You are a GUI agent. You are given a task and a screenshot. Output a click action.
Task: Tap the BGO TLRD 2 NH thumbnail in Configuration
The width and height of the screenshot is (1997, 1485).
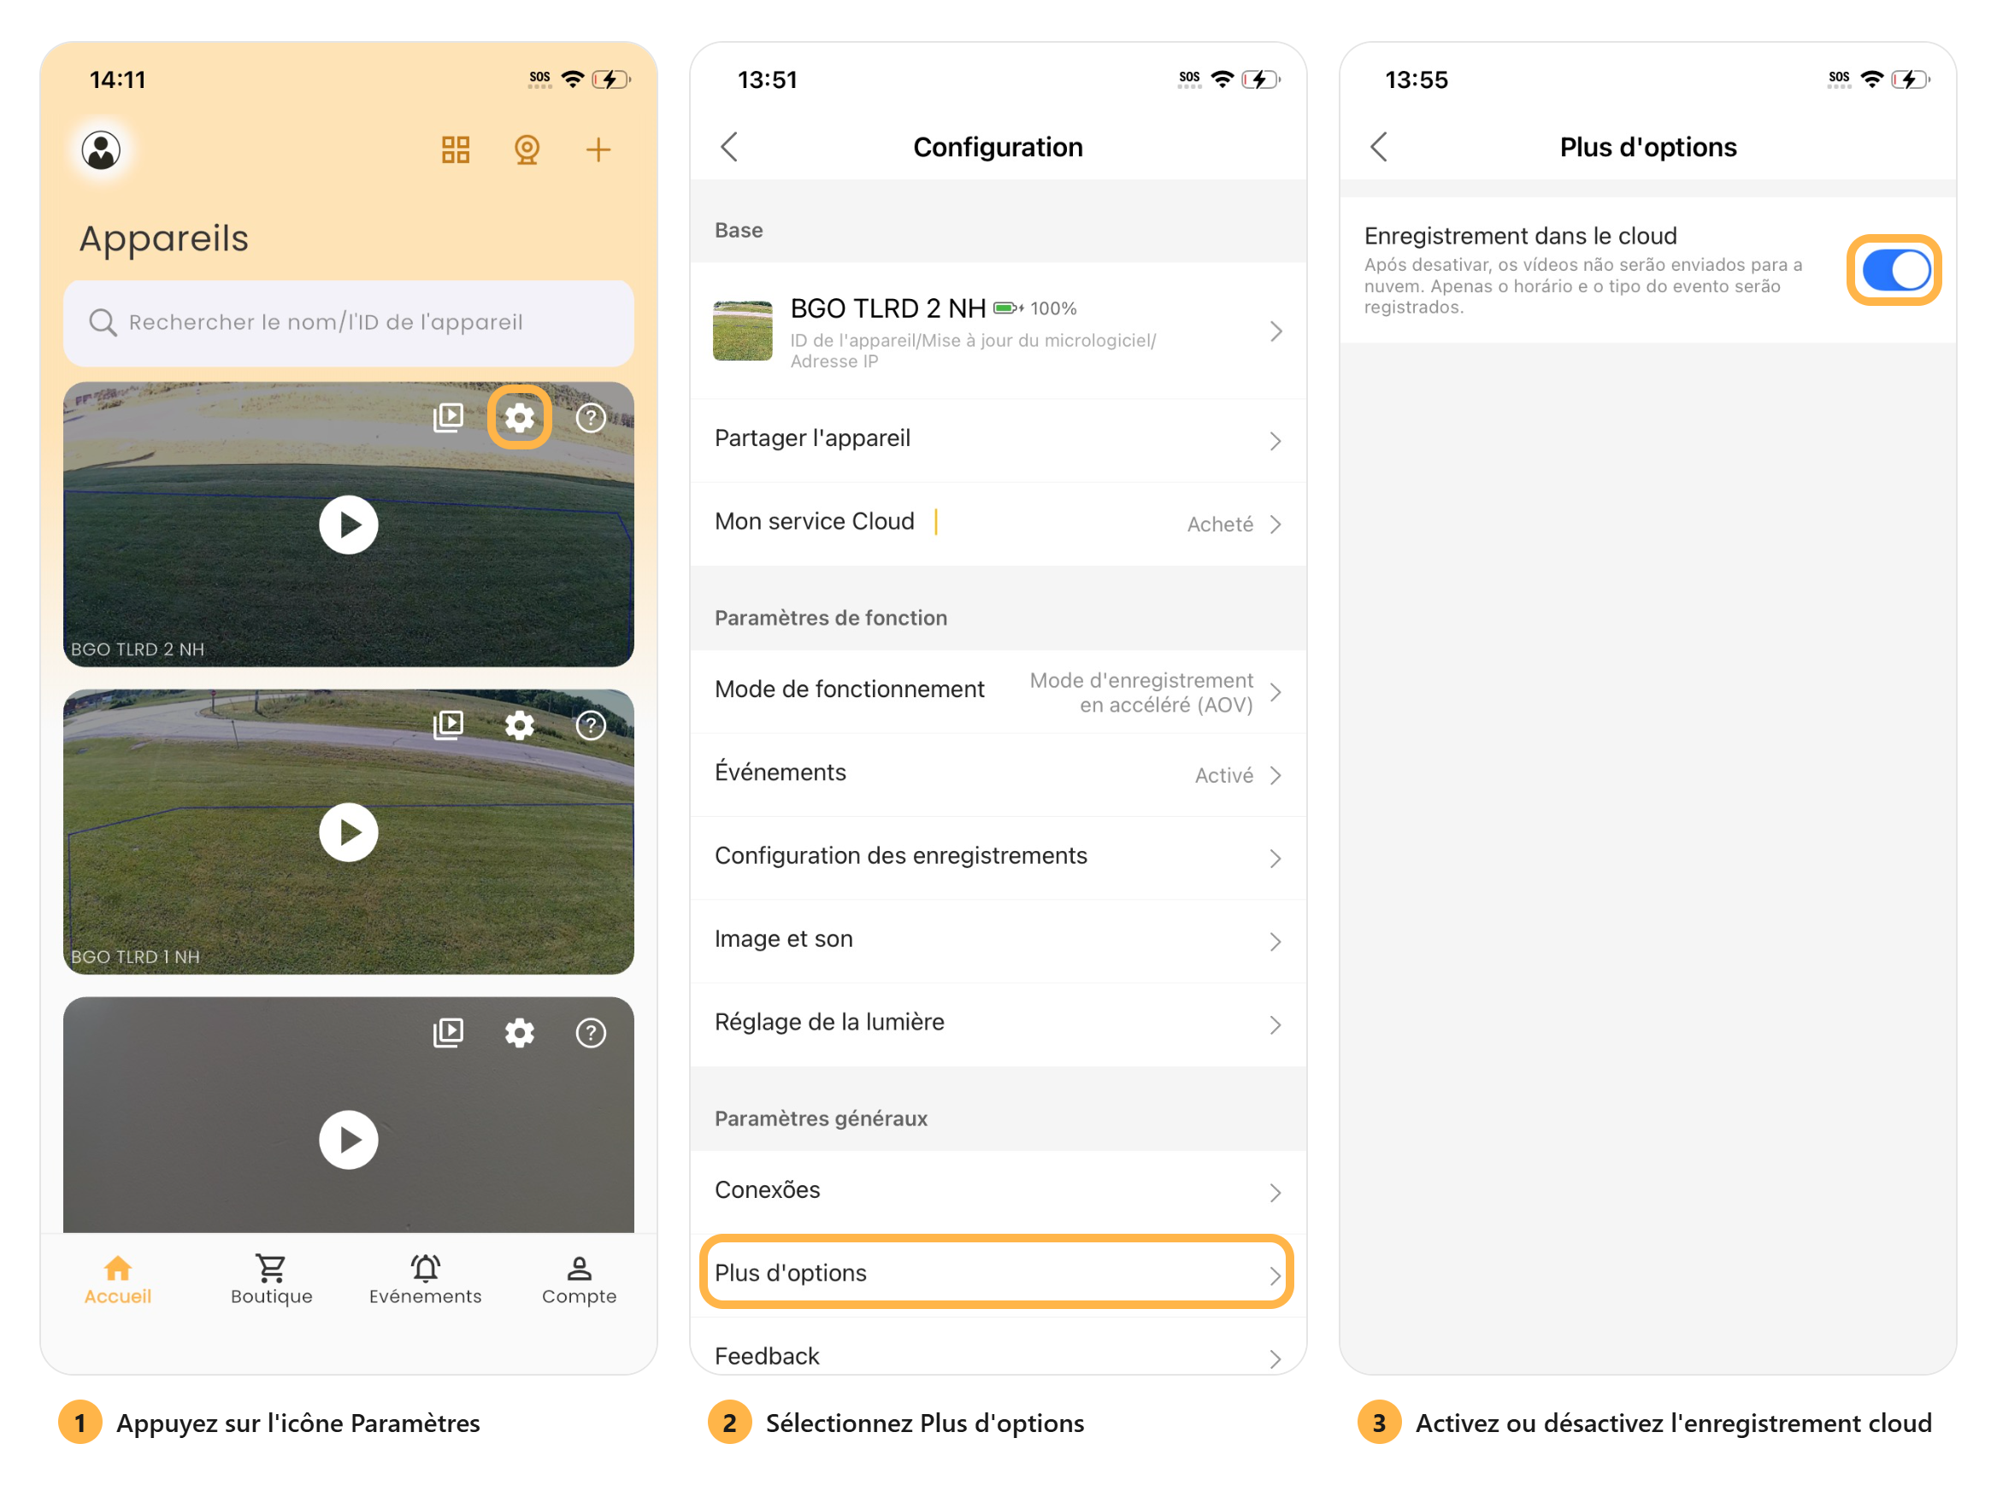[x=743, y=331]
